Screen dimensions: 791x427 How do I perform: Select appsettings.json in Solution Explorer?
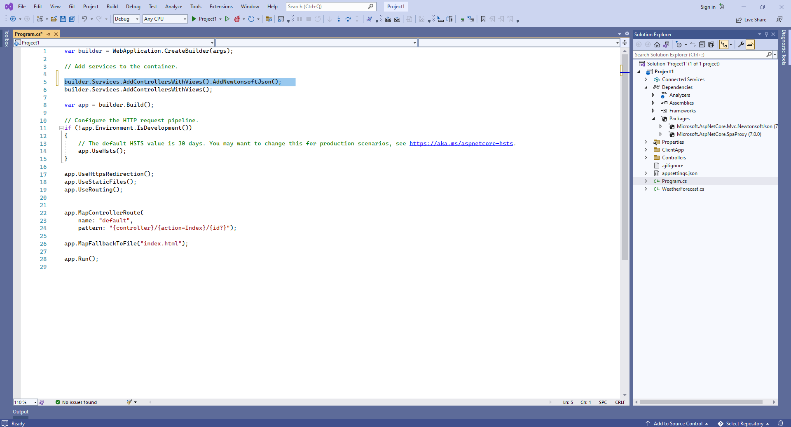pos(679,173)
